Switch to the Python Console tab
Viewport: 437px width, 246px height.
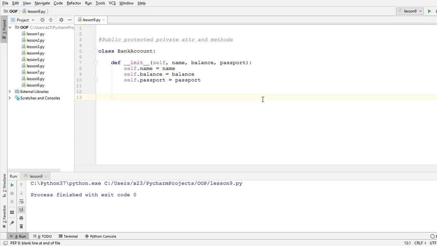(x=101, y=236)
